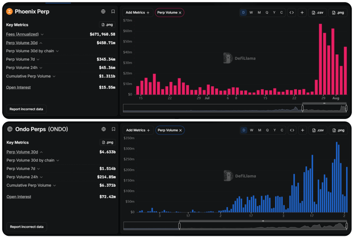This screenshot has width=354, height=238.
Task: Open Phoenix Perp Open Interest link
Action: click(18, 87)
